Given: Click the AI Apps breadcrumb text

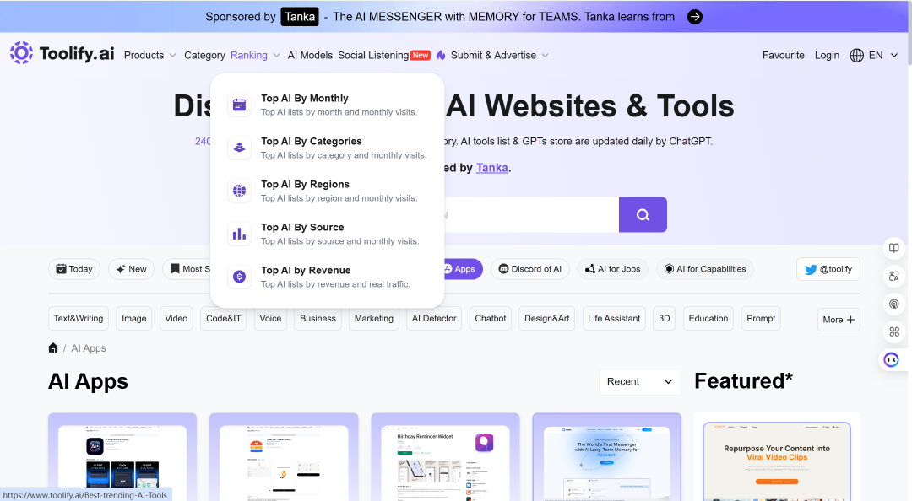Looking at the screenshot, I should [x=89, y=348].
